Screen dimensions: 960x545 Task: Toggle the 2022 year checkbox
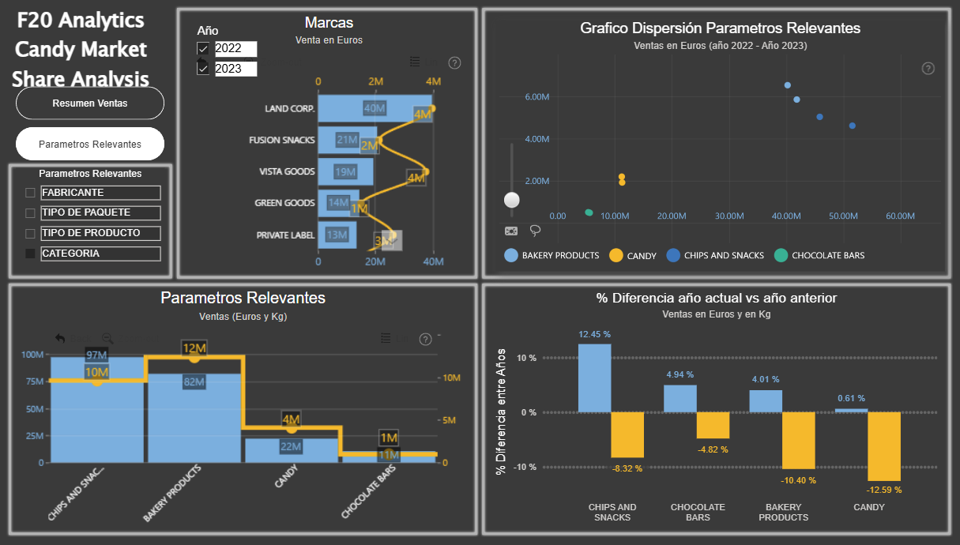pos(203,49)
